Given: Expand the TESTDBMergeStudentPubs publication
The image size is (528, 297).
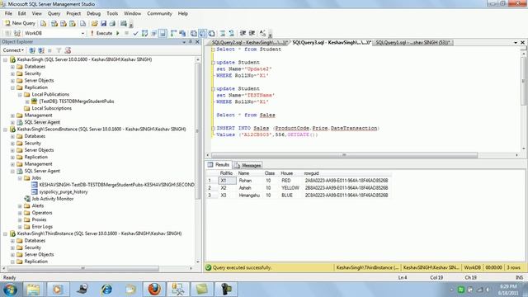Looking at the screenshot, I should (27, 101).
